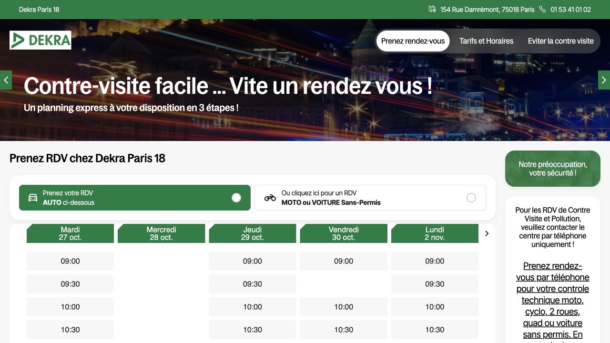Go to previous banner slide arrow

click(x=6, y=80)
